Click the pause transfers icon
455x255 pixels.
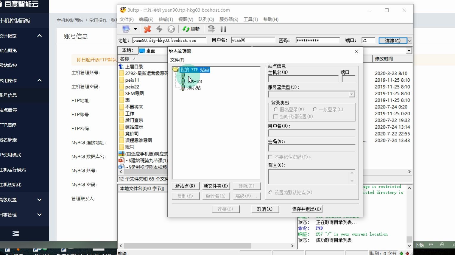coord(223,29)
